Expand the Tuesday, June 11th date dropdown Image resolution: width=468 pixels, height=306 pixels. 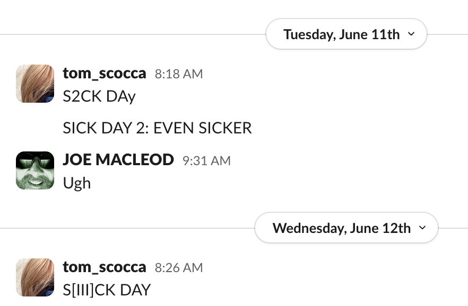pos(346,34)
